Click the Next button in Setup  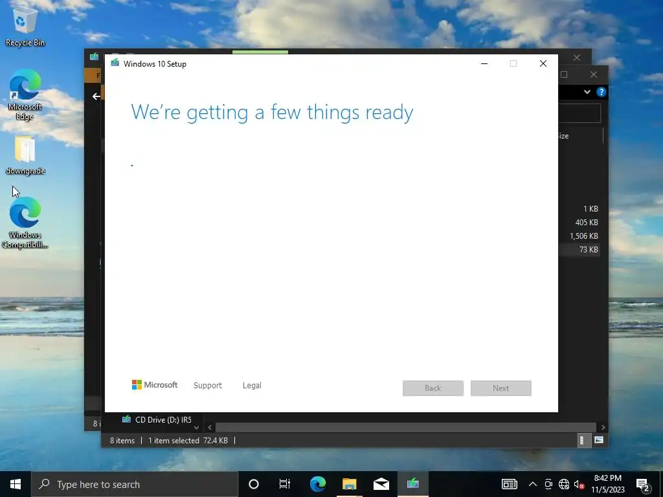pyautogui.click(x=501, y=388)
